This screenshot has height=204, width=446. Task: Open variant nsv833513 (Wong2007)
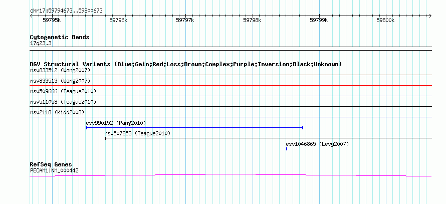[x=60, y=81]
